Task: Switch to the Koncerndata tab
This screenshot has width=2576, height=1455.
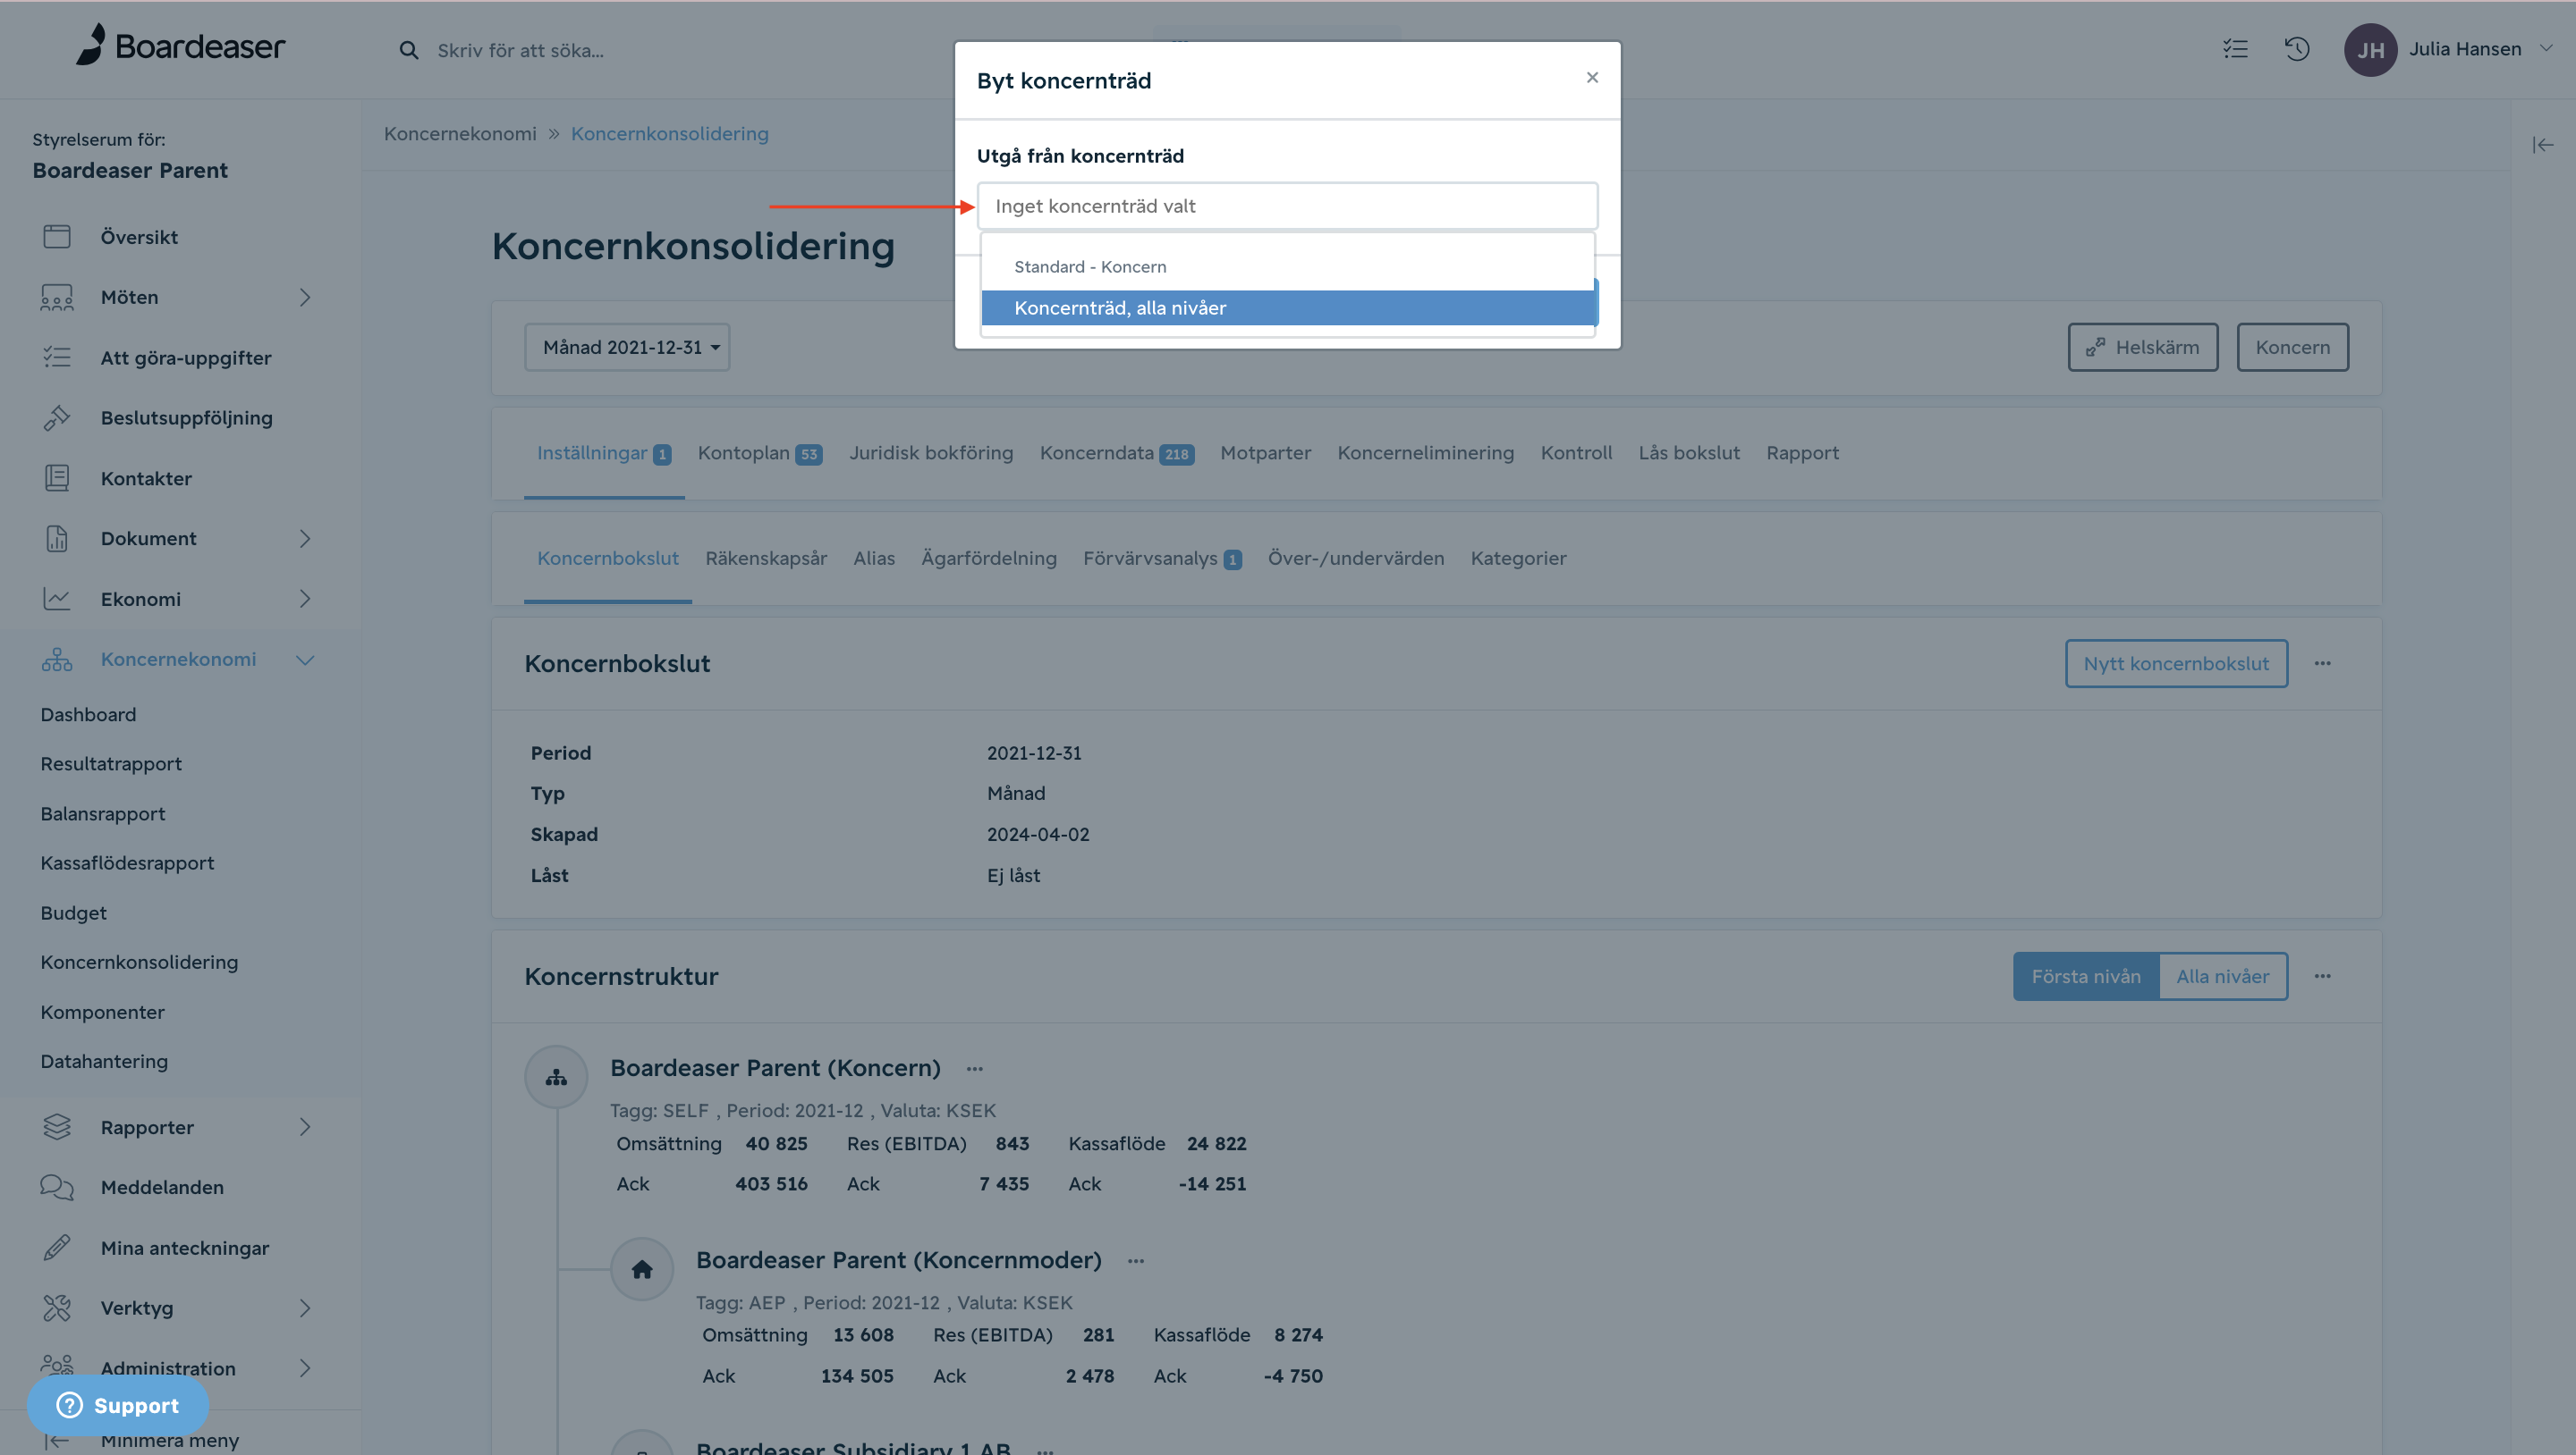Action: 1116,453
